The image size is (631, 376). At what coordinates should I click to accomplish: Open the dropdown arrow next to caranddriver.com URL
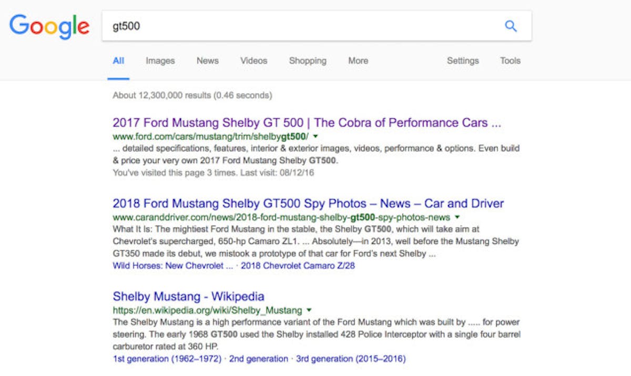pos(457,216)
